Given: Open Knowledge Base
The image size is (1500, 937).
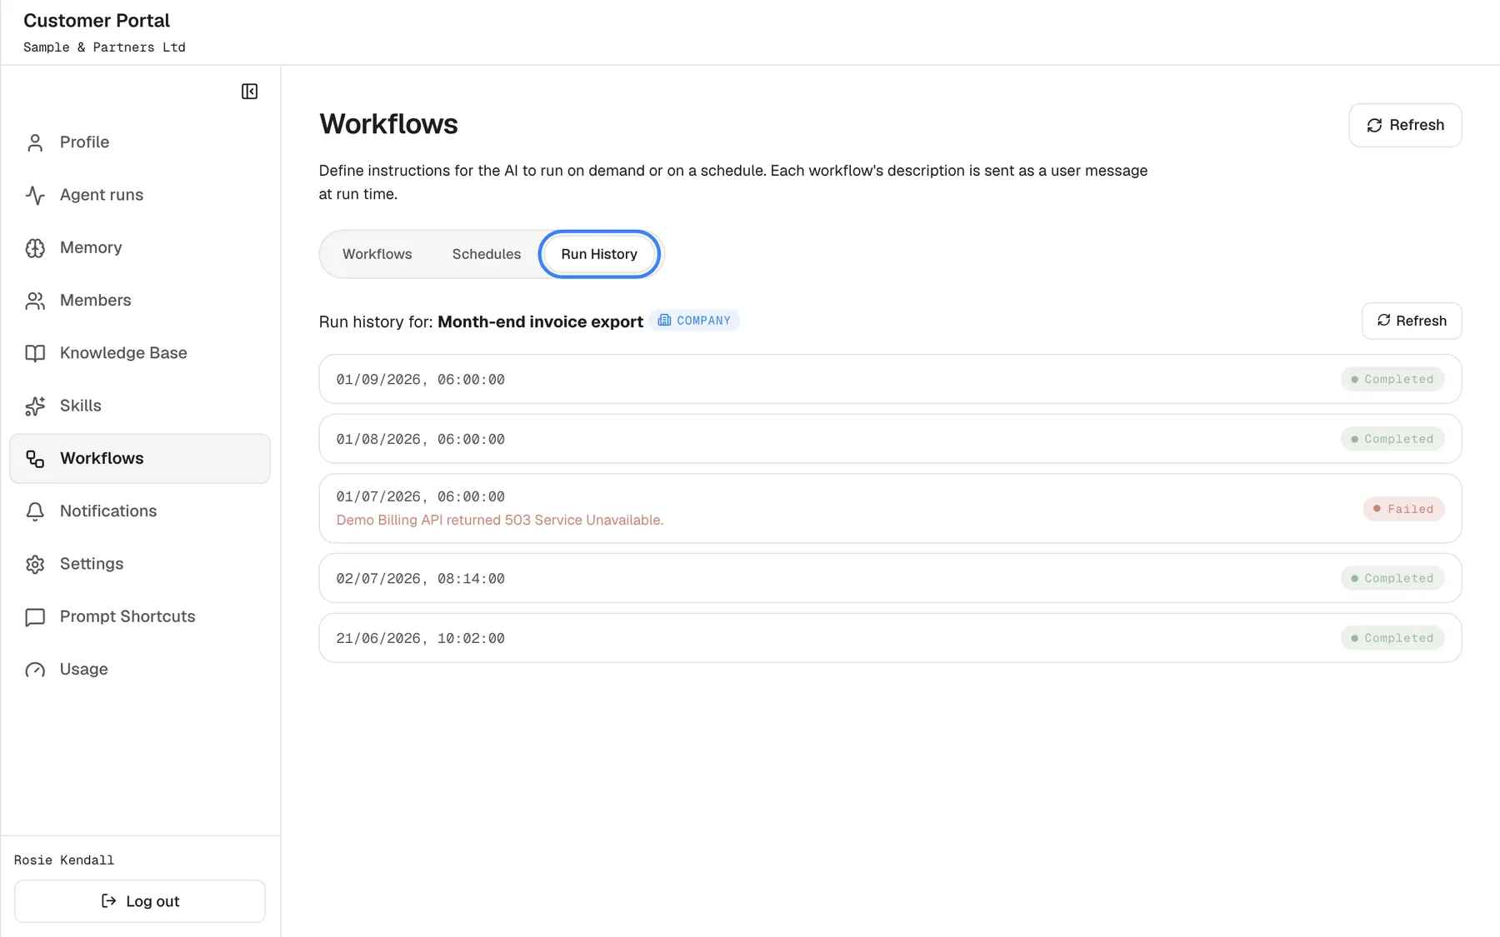Looking at the screenshot, I should (123, 352).
